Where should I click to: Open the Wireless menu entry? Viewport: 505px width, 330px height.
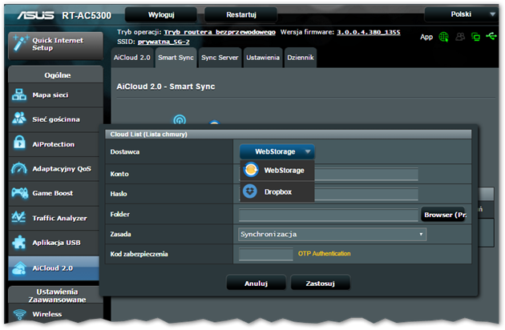tap(55, 314)
